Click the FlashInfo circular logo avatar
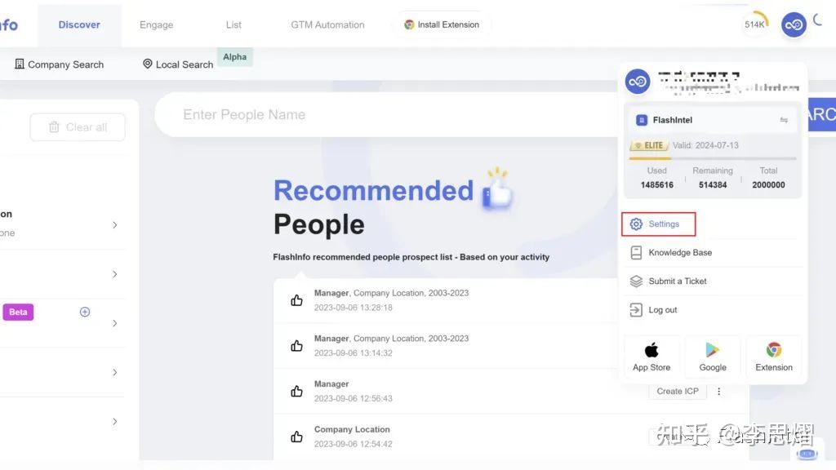This screenshot has height=470, width=836. pyautogui.click(x=793, y=24)
